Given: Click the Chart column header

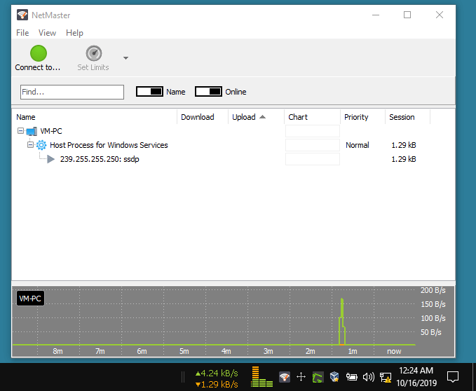Looking at the screenshot, I should [x=313, y=117].
